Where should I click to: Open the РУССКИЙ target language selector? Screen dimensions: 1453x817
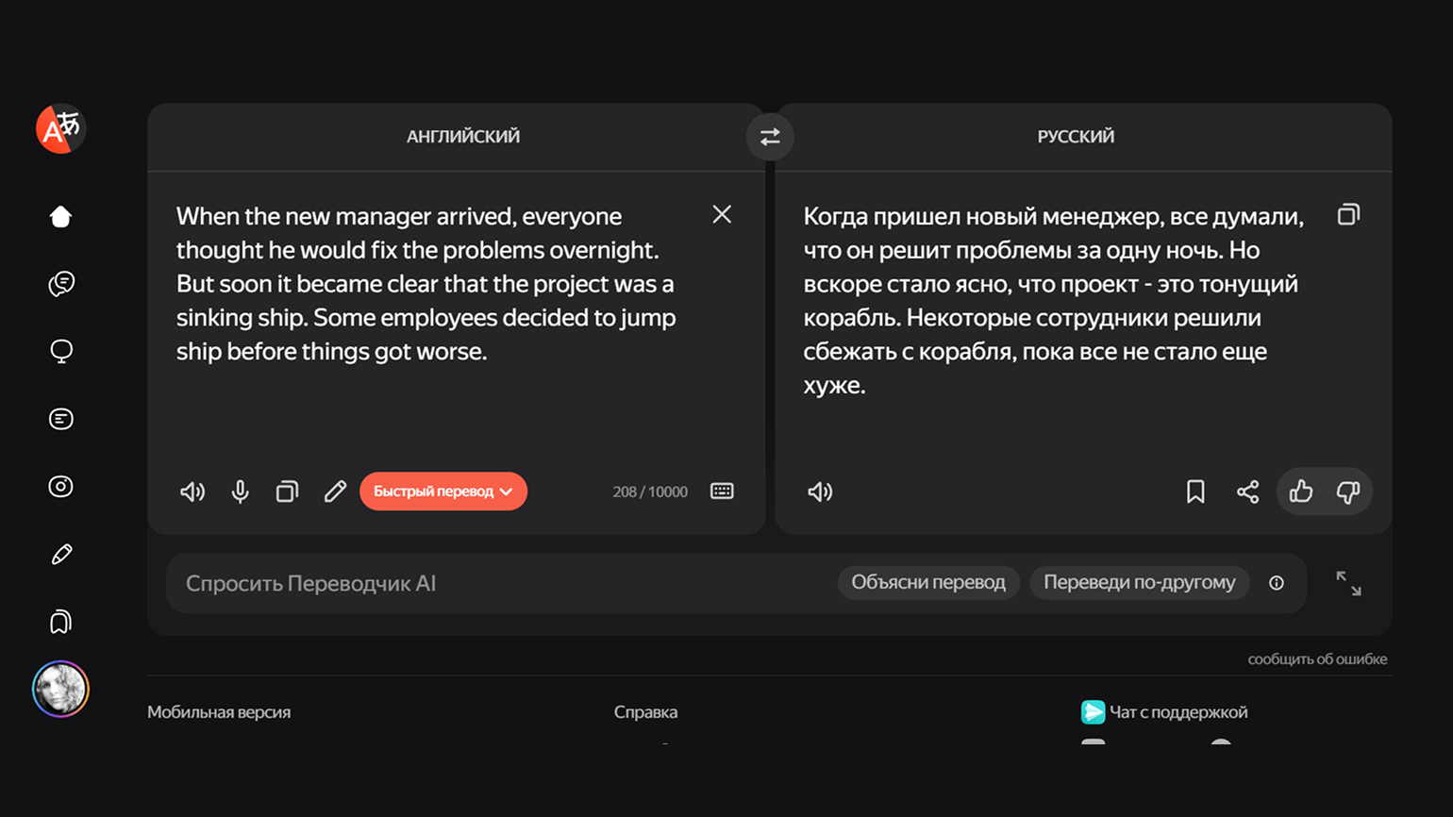pyautogui.click(x=1076, y=137)
